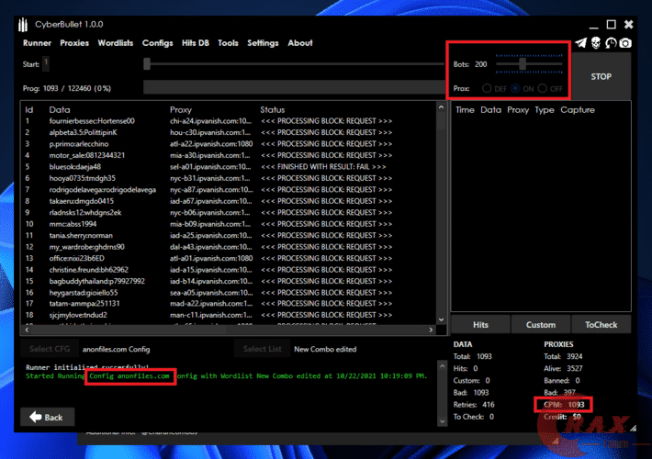Select the OFF proxy radio button
This screenshot has width=652, height=459.
point(542,88)
